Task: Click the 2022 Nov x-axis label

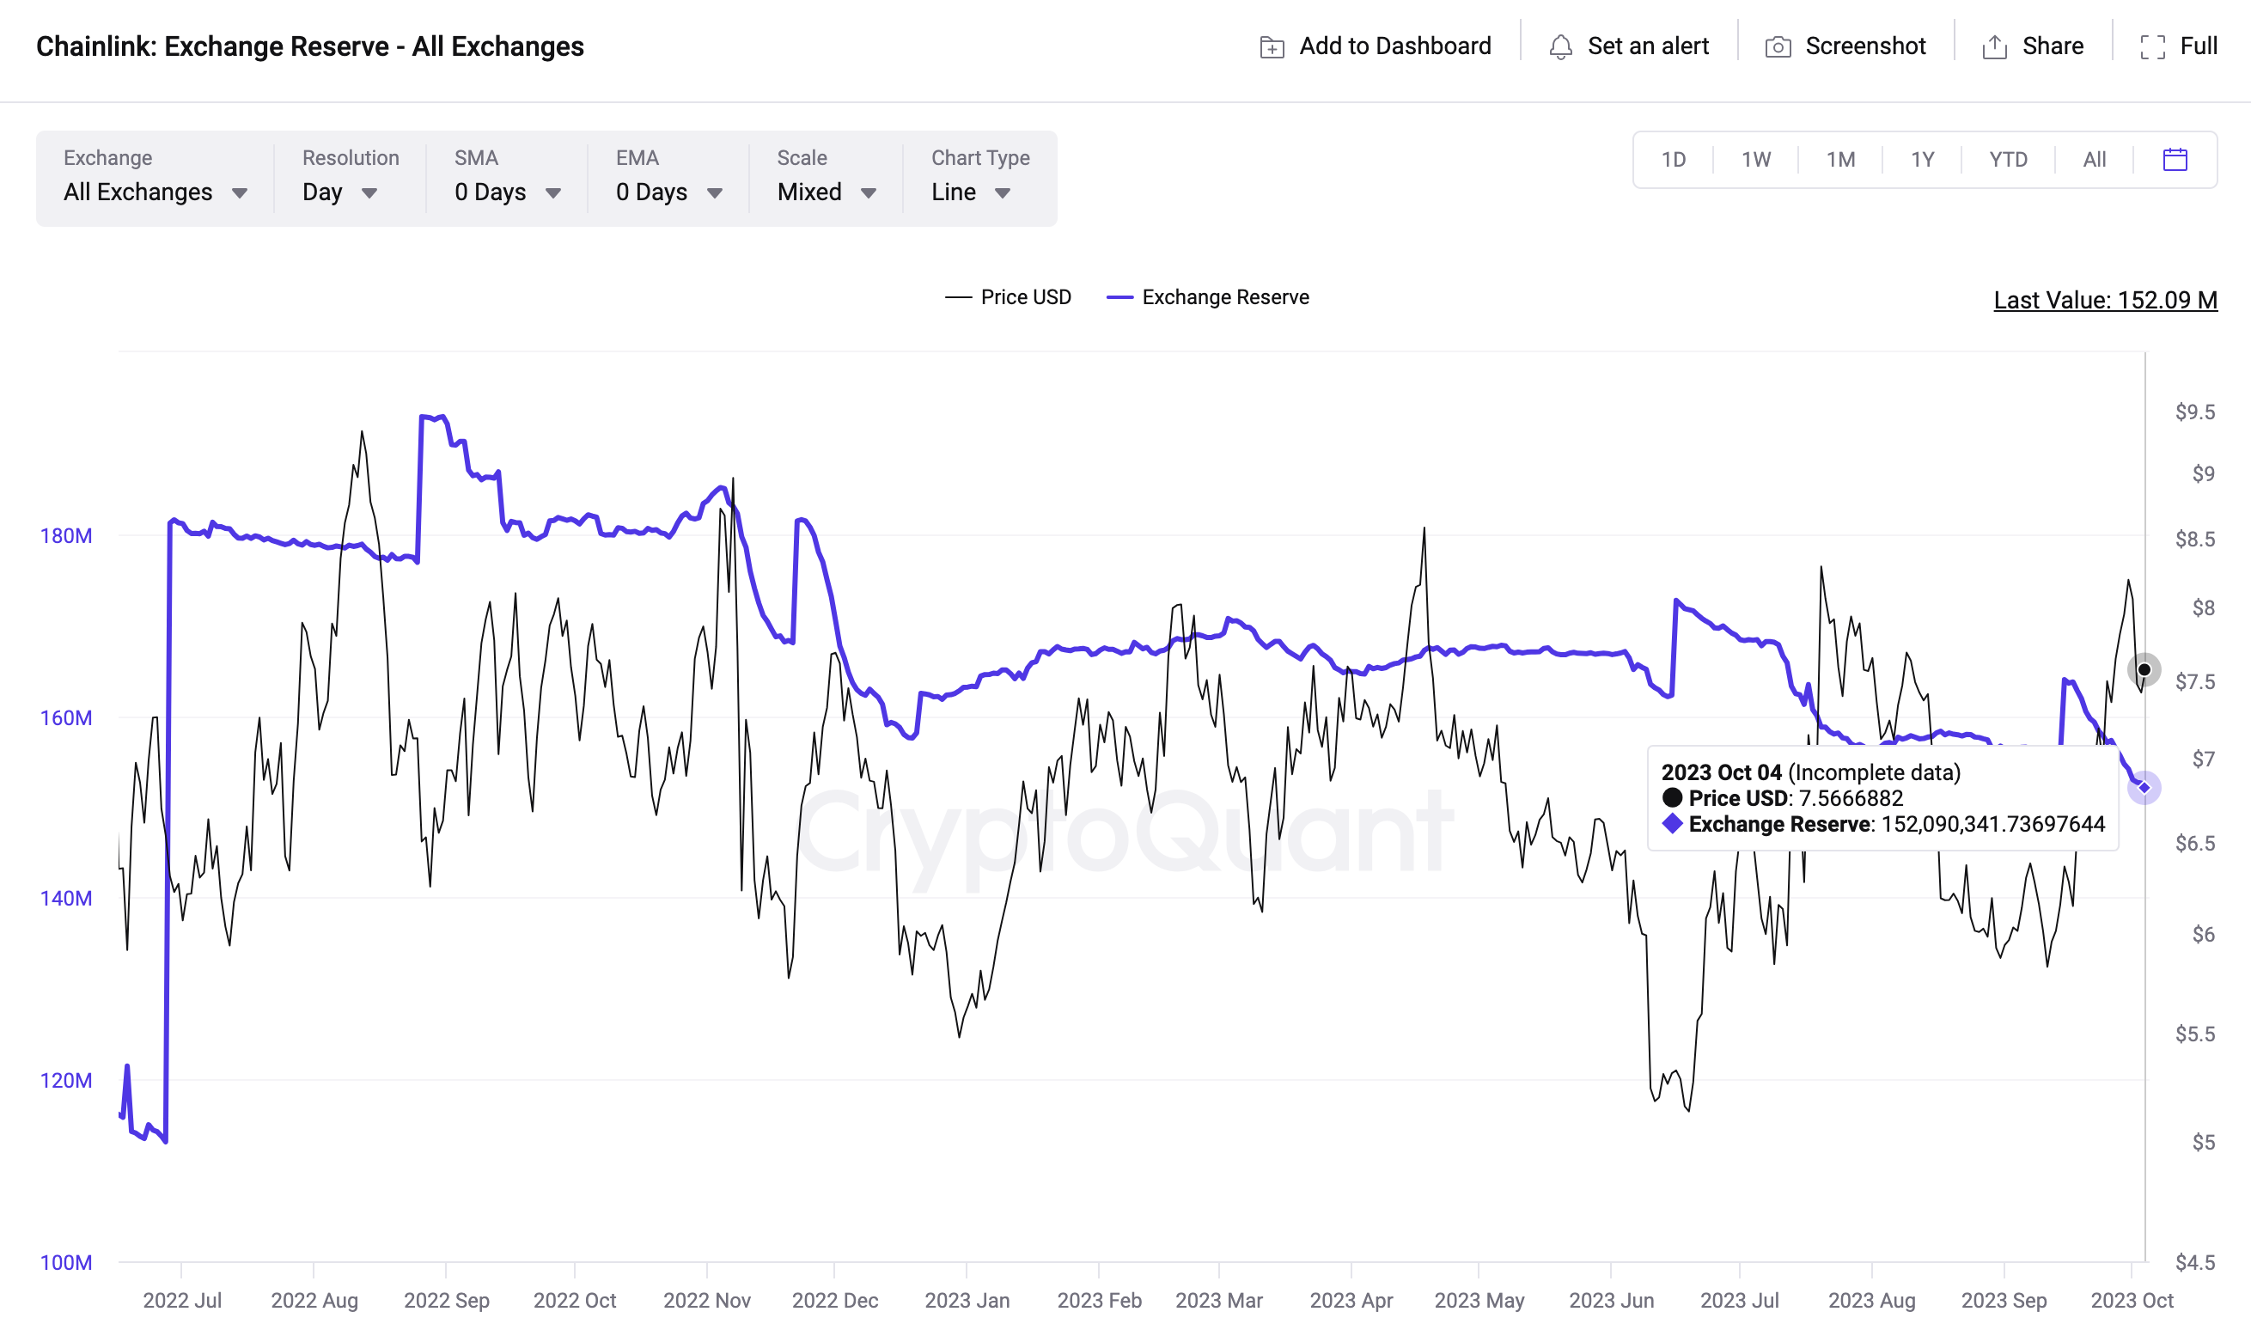Action: point(707,1301)
